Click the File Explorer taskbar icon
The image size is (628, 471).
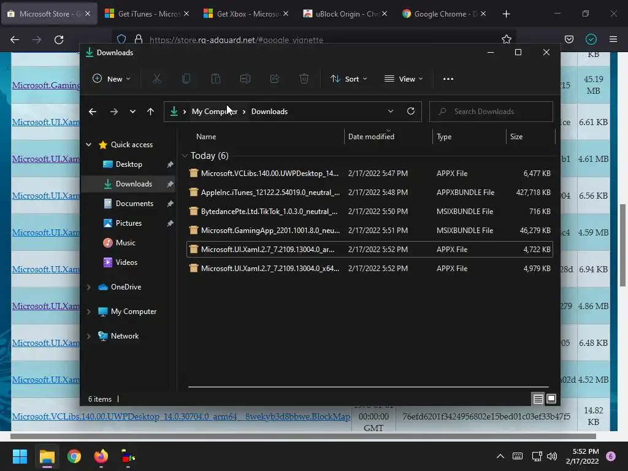coord(47,456)
